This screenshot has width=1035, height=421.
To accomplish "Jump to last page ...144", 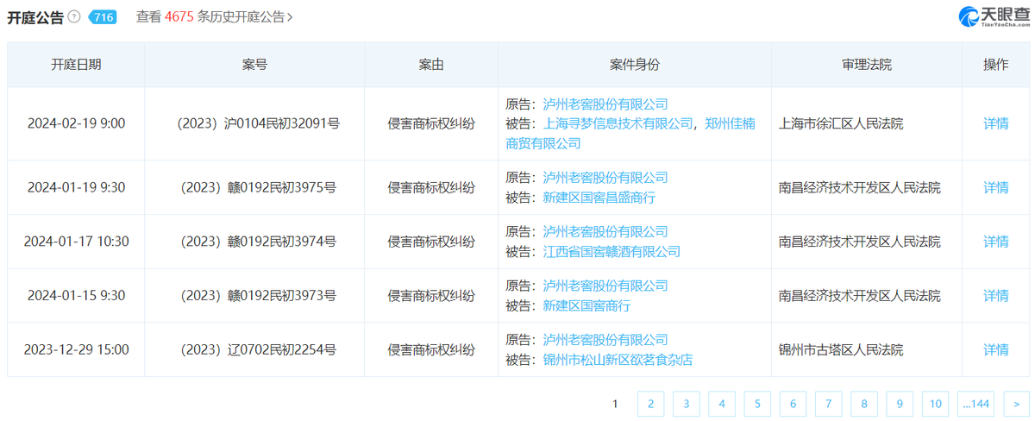I will (x=975, y=404).
